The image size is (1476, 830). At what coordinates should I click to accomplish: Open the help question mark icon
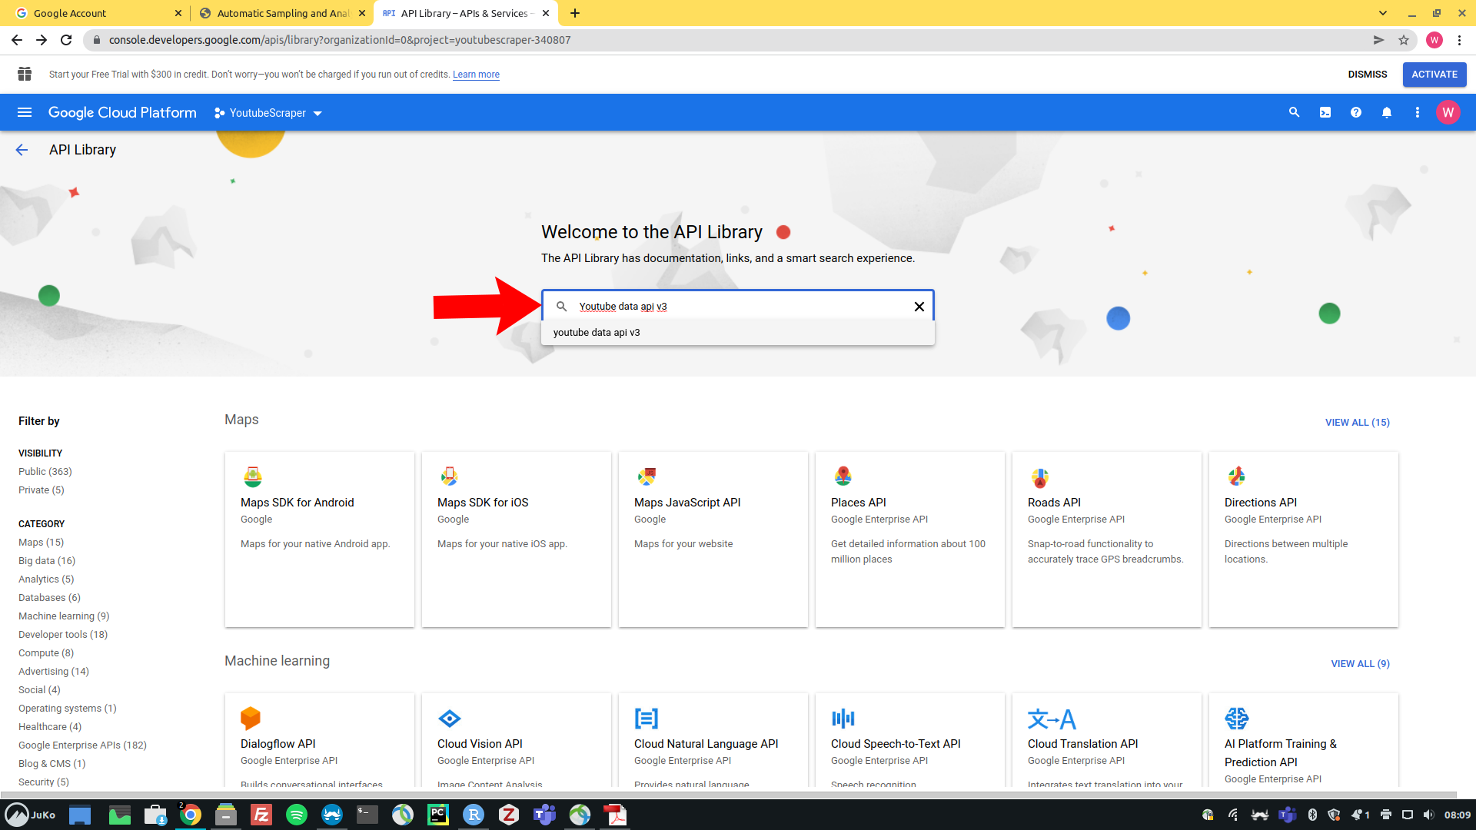coord(1356,112)
